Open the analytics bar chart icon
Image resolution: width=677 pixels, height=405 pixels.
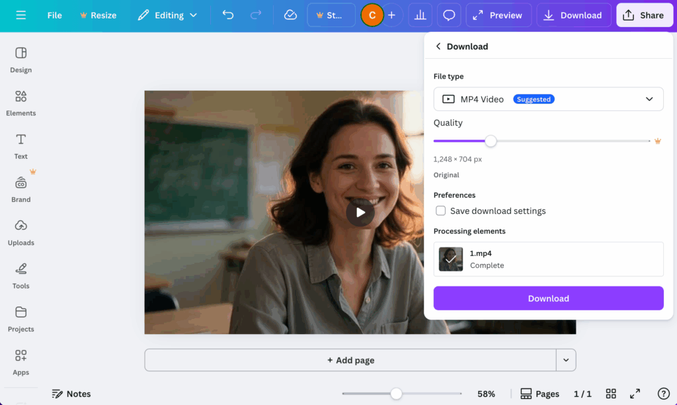420,15
